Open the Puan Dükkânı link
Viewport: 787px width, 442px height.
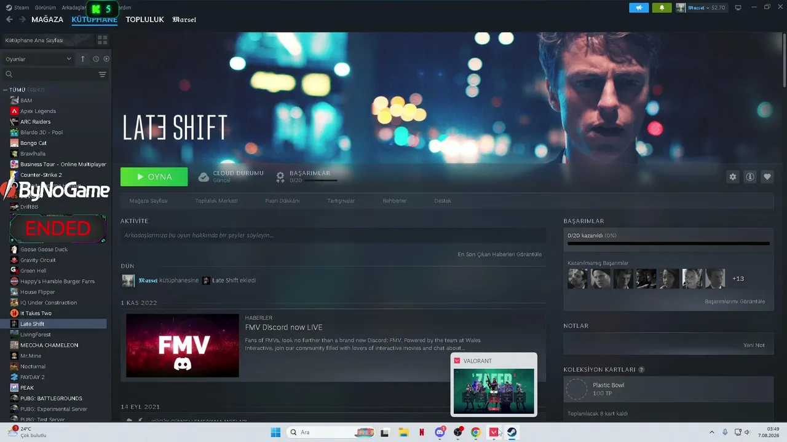click(x=282, y=201)
